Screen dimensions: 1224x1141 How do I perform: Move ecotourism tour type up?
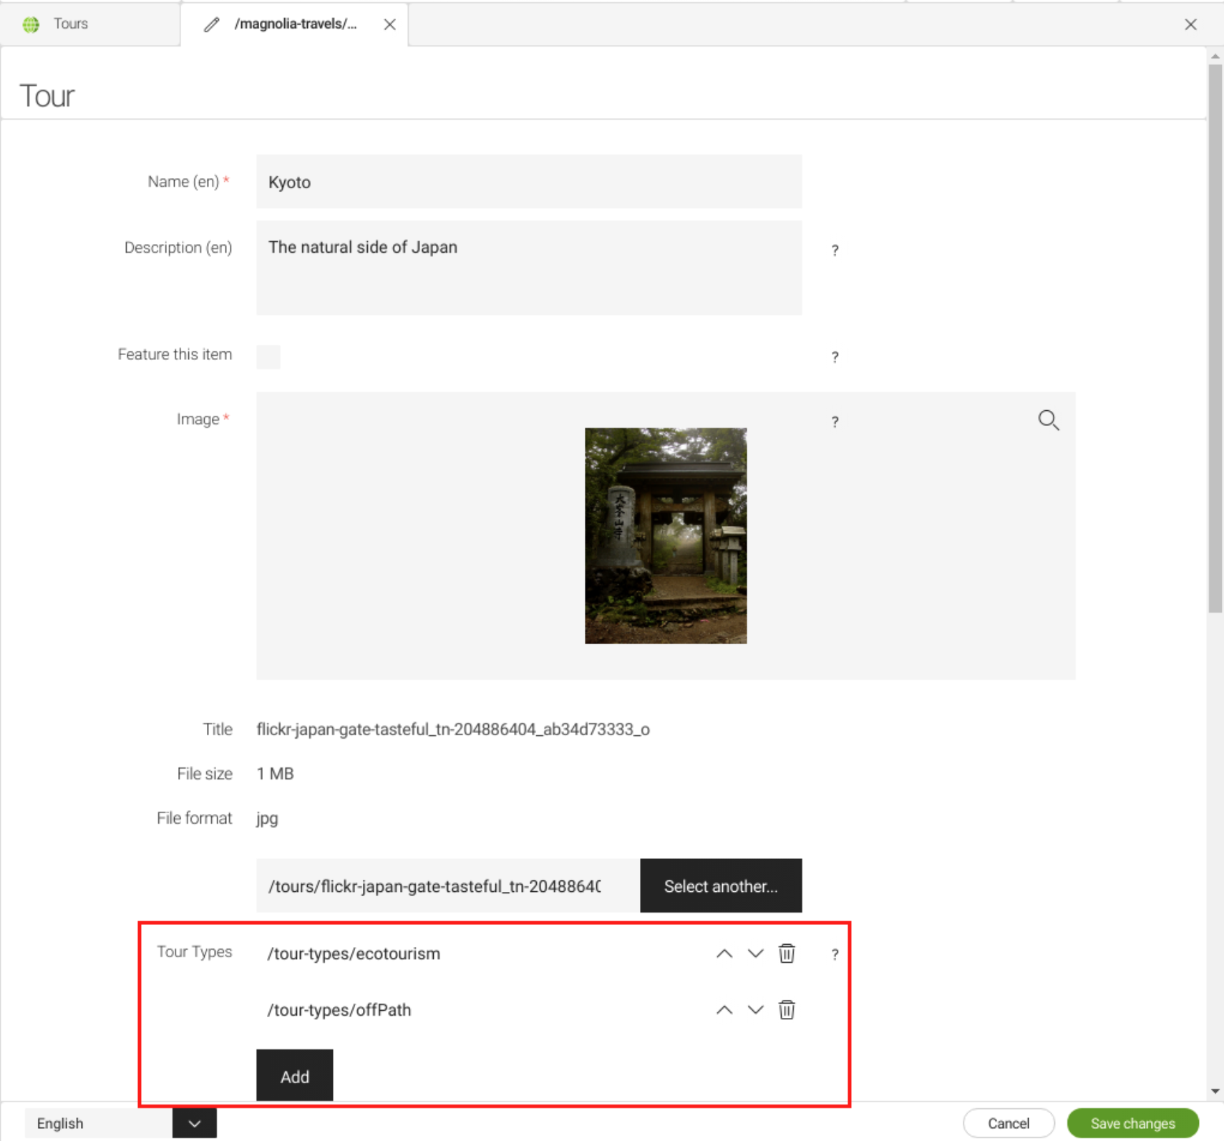(724, 953)
